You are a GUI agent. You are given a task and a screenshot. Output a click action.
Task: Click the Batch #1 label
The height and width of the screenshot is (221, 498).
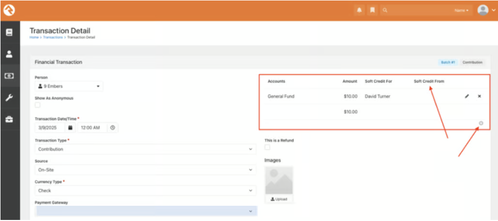(448, 62)
